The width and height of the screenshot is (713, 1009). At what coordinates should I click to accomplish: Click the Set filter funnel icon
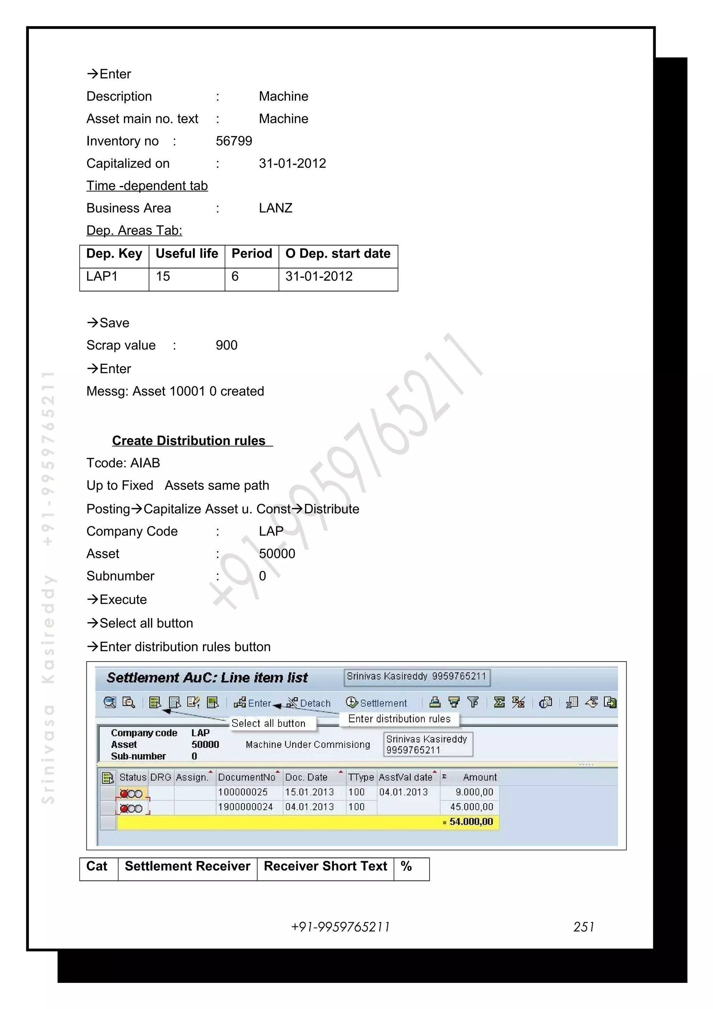click(x=473, y=702)
